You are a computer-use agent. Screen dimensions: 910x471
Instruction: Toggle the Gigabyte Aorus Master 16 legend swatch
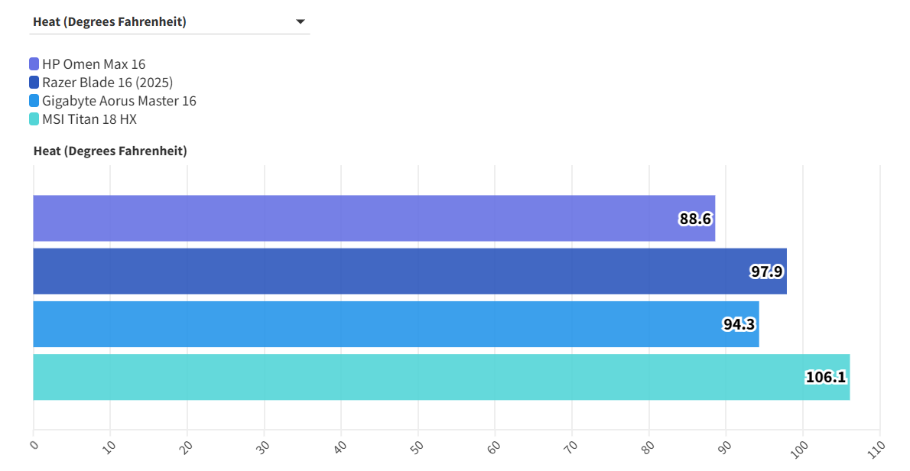click(x=34, y=101)
